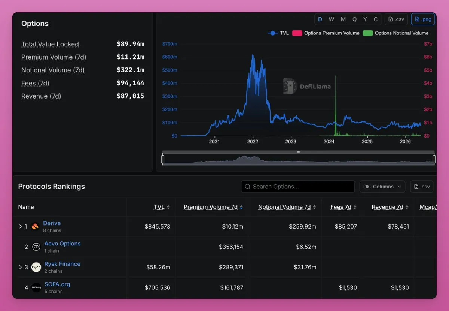Screen dimensions: 449x311
Task: Sort by Revenue 7d column header
Action: (x=387, y=207)
